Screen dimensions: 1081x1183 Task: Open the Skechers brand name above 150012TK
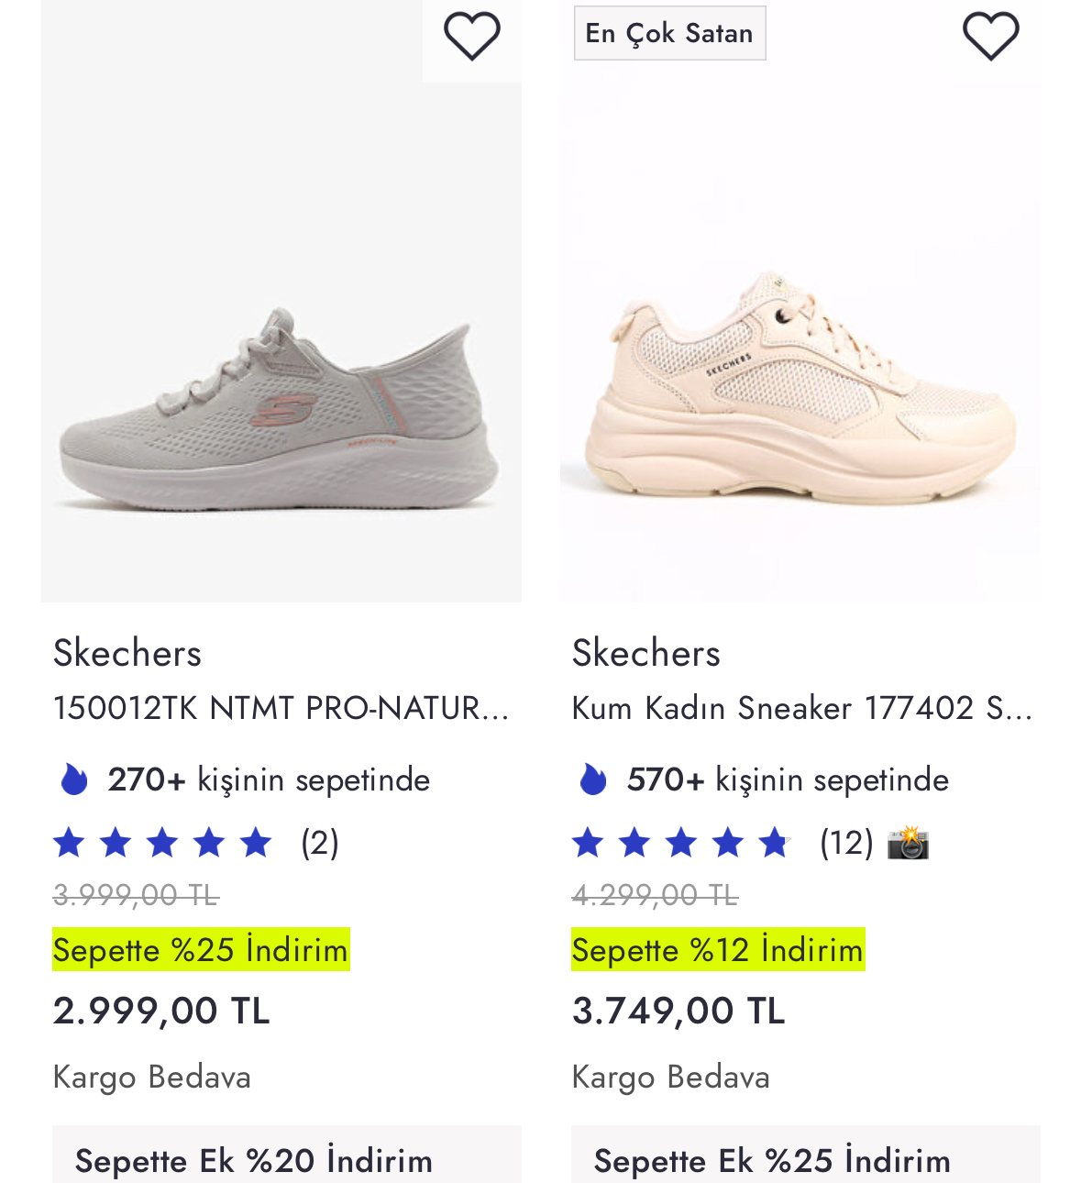127,653
